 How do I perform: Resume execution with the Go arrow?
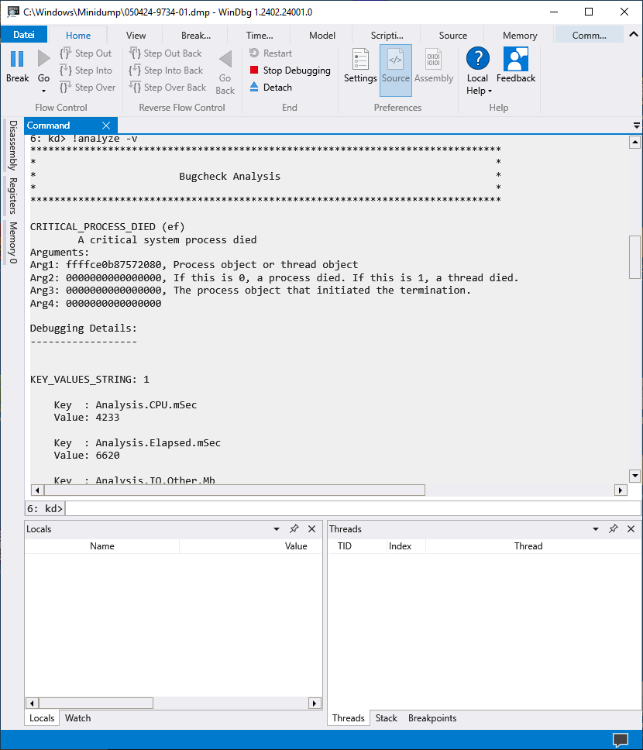pyautogui.click(x=43, y=59)
